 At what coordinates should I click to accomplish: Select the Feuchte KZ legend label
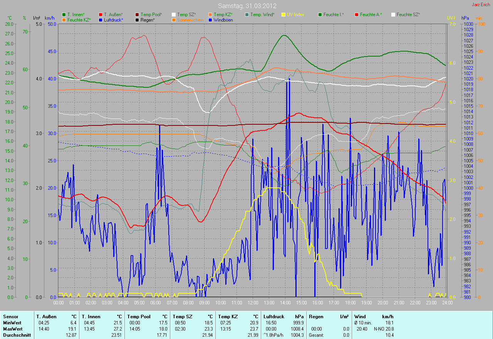pyautogui.click(x=79, y=20)
